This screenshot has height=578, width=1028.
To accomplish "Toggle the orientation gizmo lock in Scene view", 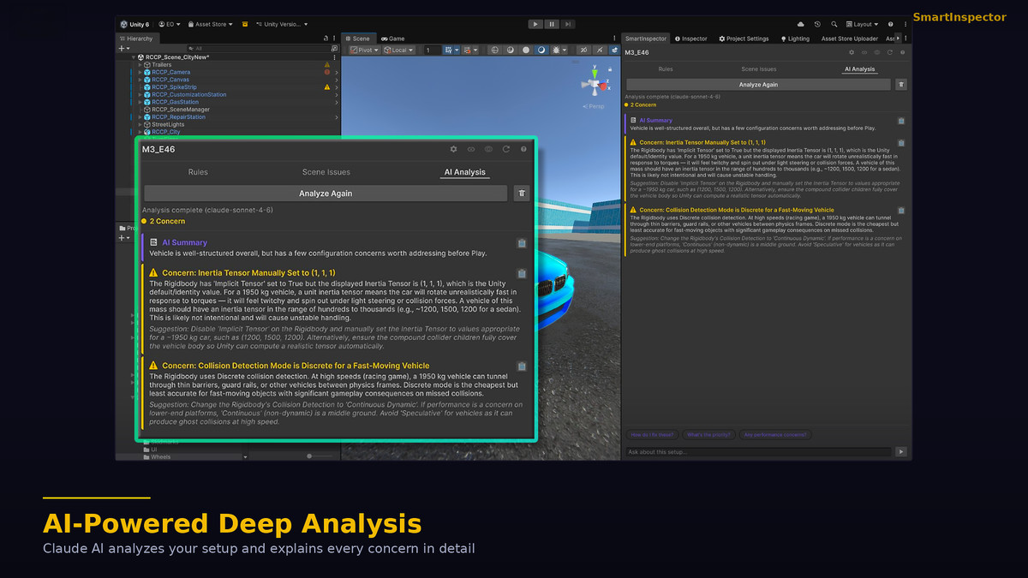I will click(610, 69).
